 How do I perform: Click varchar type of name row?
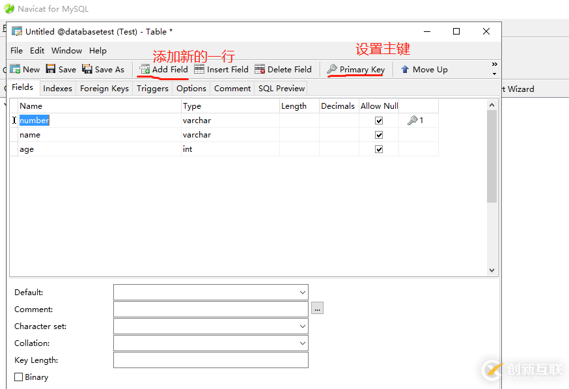tap(230, 135)
